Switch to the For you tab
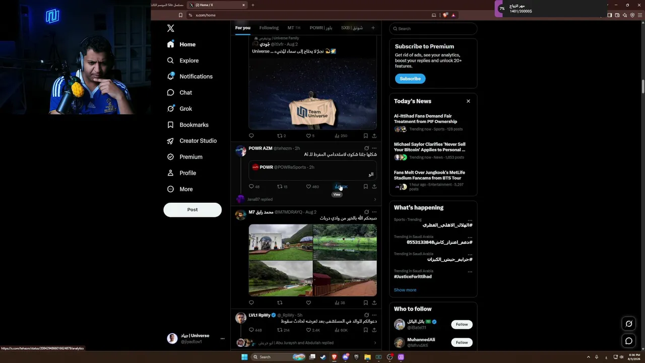Screen dimensions: 645x363 [x=242, y=28]
